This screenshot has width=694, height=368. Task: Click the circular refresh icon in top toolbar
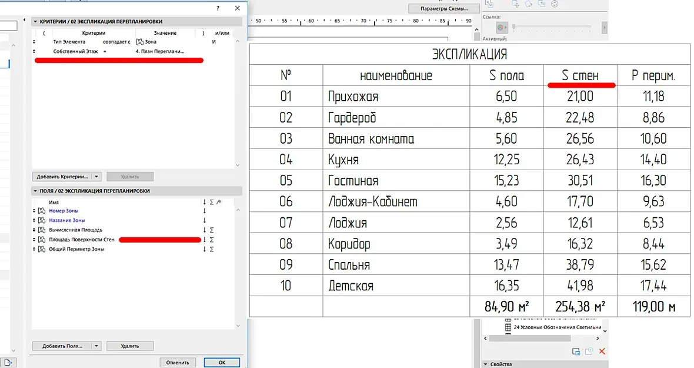[555, 4]
